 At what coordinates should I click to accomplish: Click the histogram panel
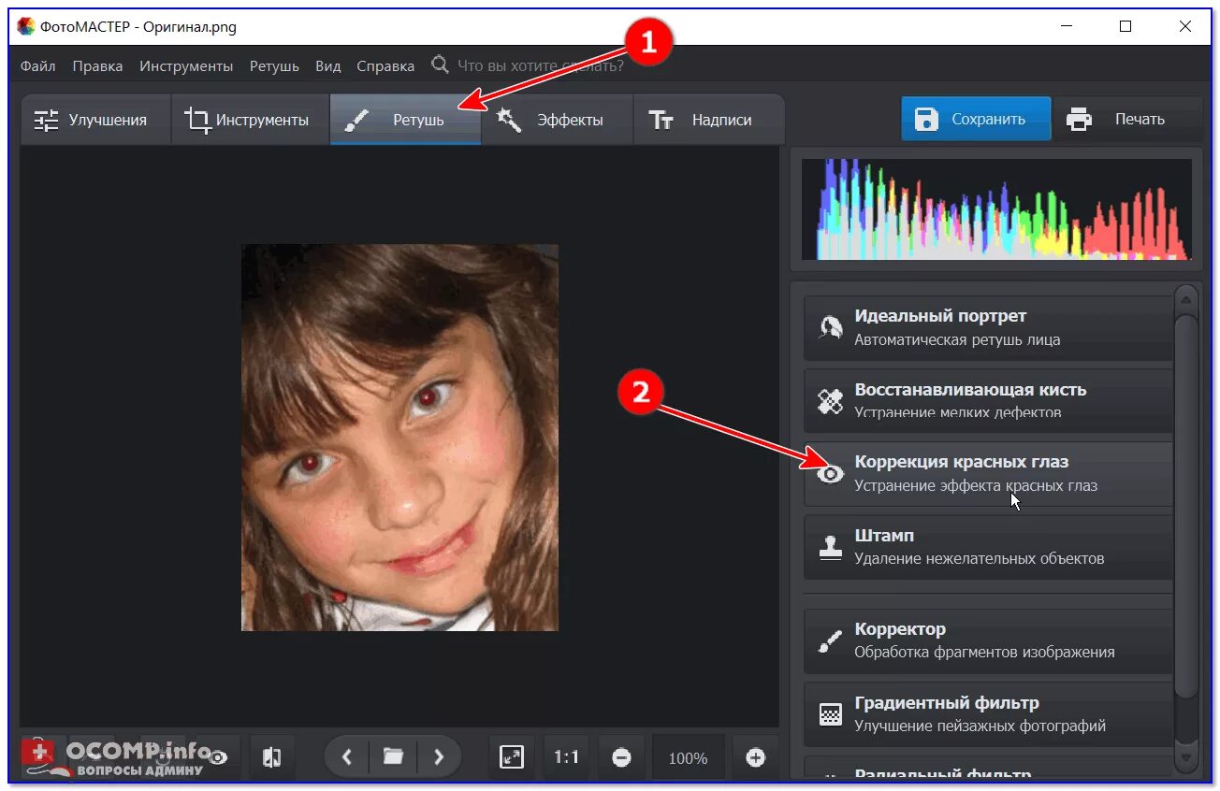[996, 209]
